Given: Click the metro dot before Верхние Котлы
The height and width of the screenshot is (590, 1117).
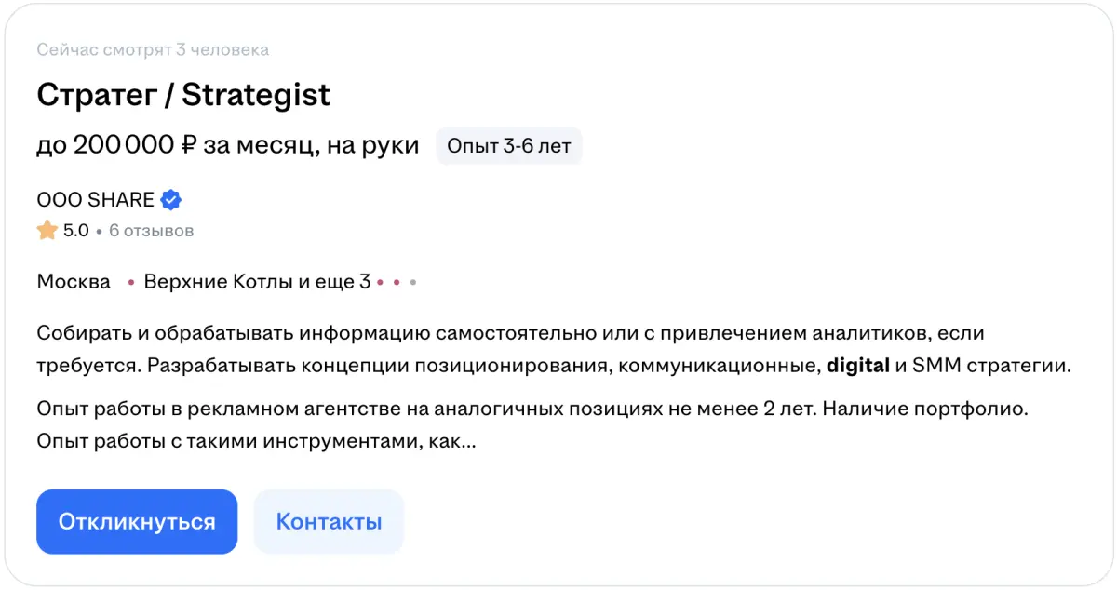Looking at the screenshot, I should (131, 282).
